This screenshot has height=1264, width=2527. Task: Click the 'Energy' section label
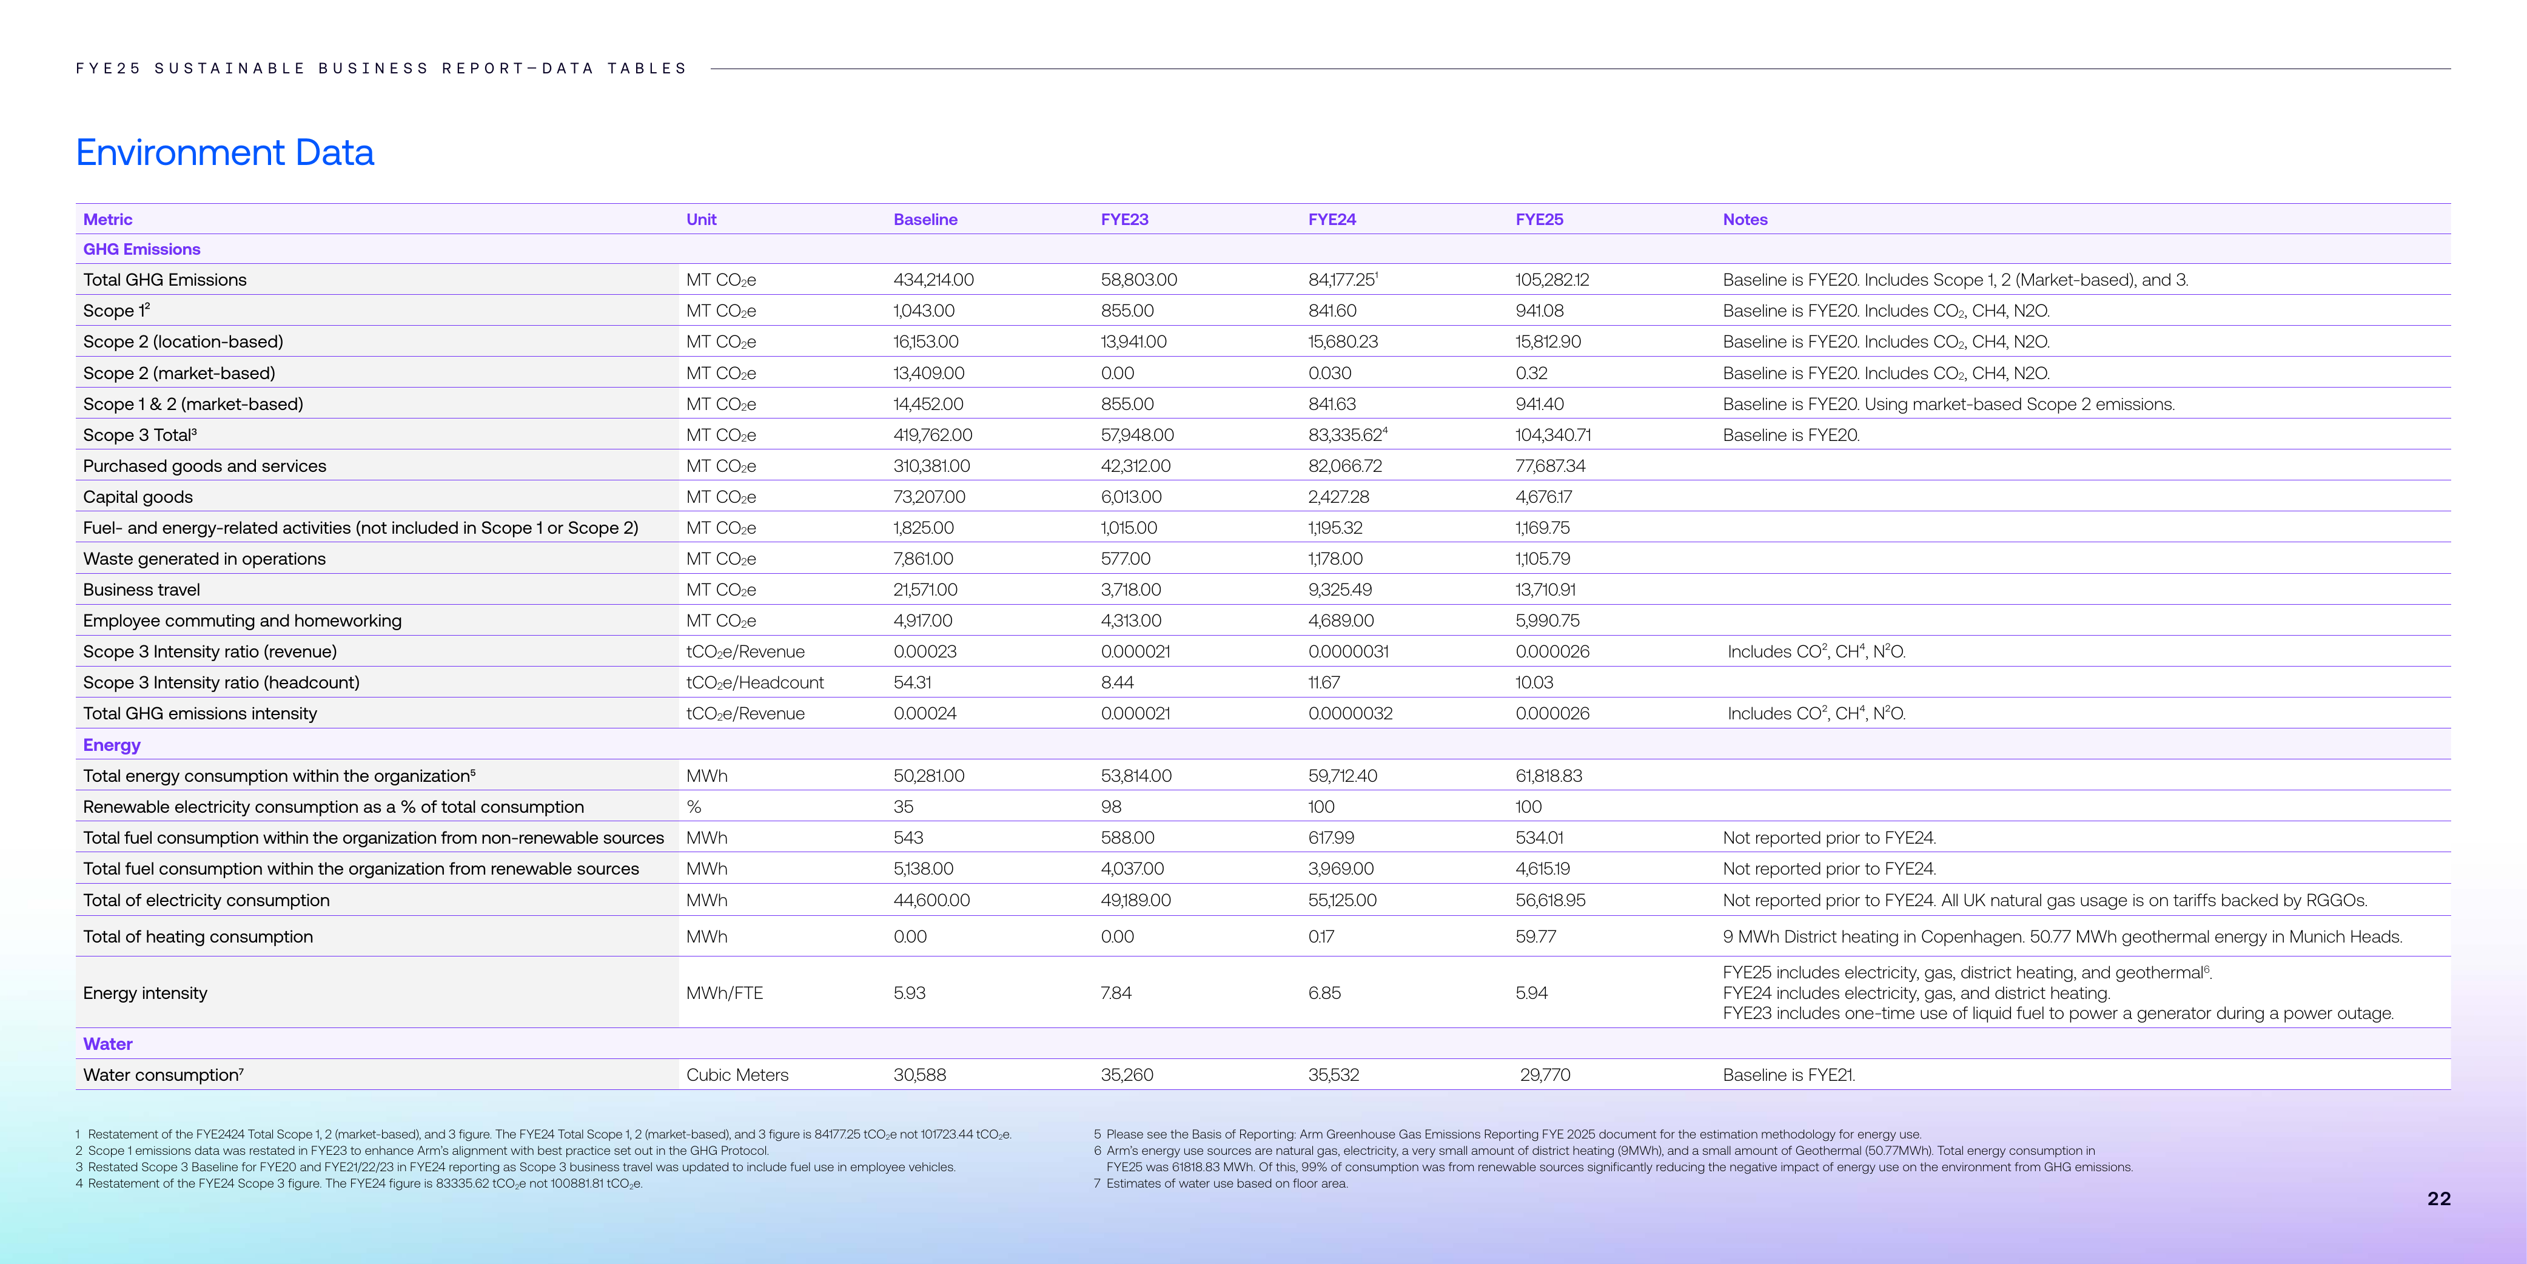[112, 745]
